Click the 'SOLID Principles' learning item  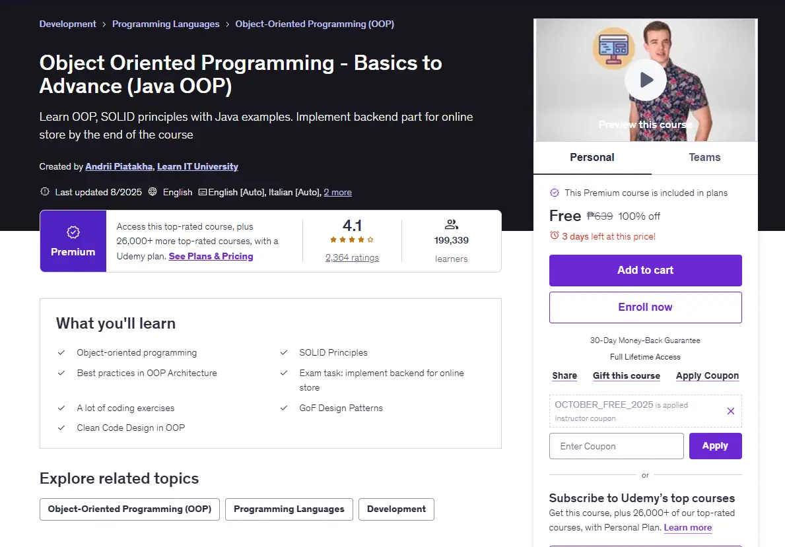tap(333, 353)
